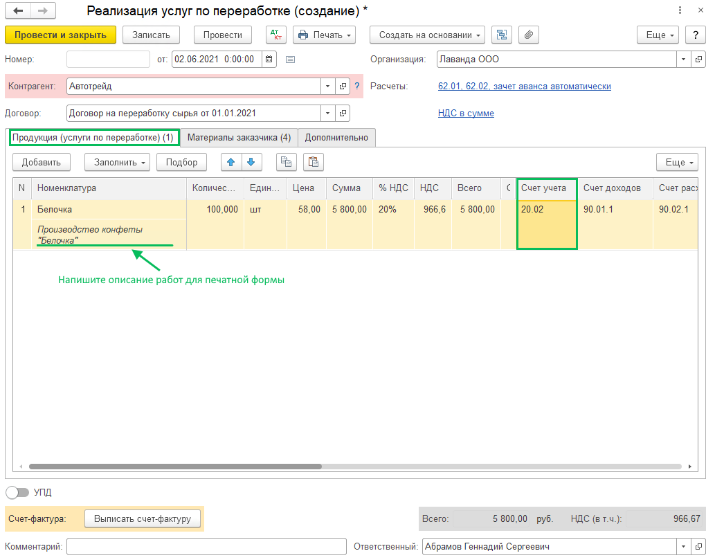Open Ответственный employee card
The image size is (715, 560).
click(698, 546)
